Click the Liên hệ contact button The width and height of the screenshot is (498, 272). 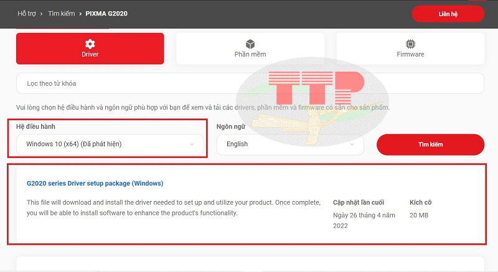448,14
